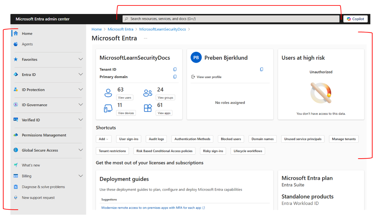376x219 pixels.
Task: Open the Add shortcuts dropdown
Action: [104, 139]
